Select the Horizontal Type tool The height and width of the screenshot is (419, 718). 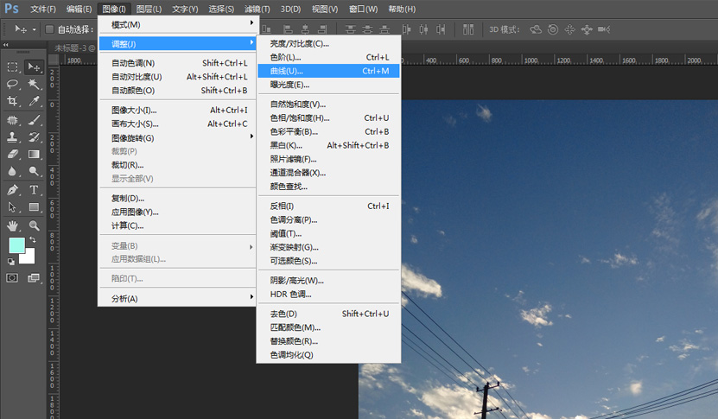[x=35, y=189]
